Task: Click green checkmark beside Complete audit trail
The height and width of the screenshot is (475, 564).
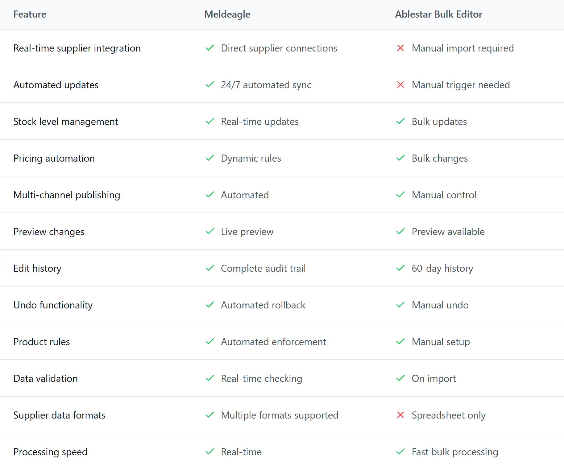Action: (x=210, y=268)
